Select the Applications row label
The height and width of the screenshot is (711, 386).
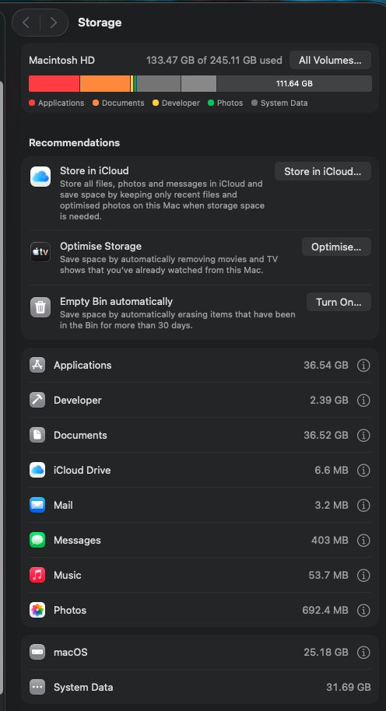point(82,365)
